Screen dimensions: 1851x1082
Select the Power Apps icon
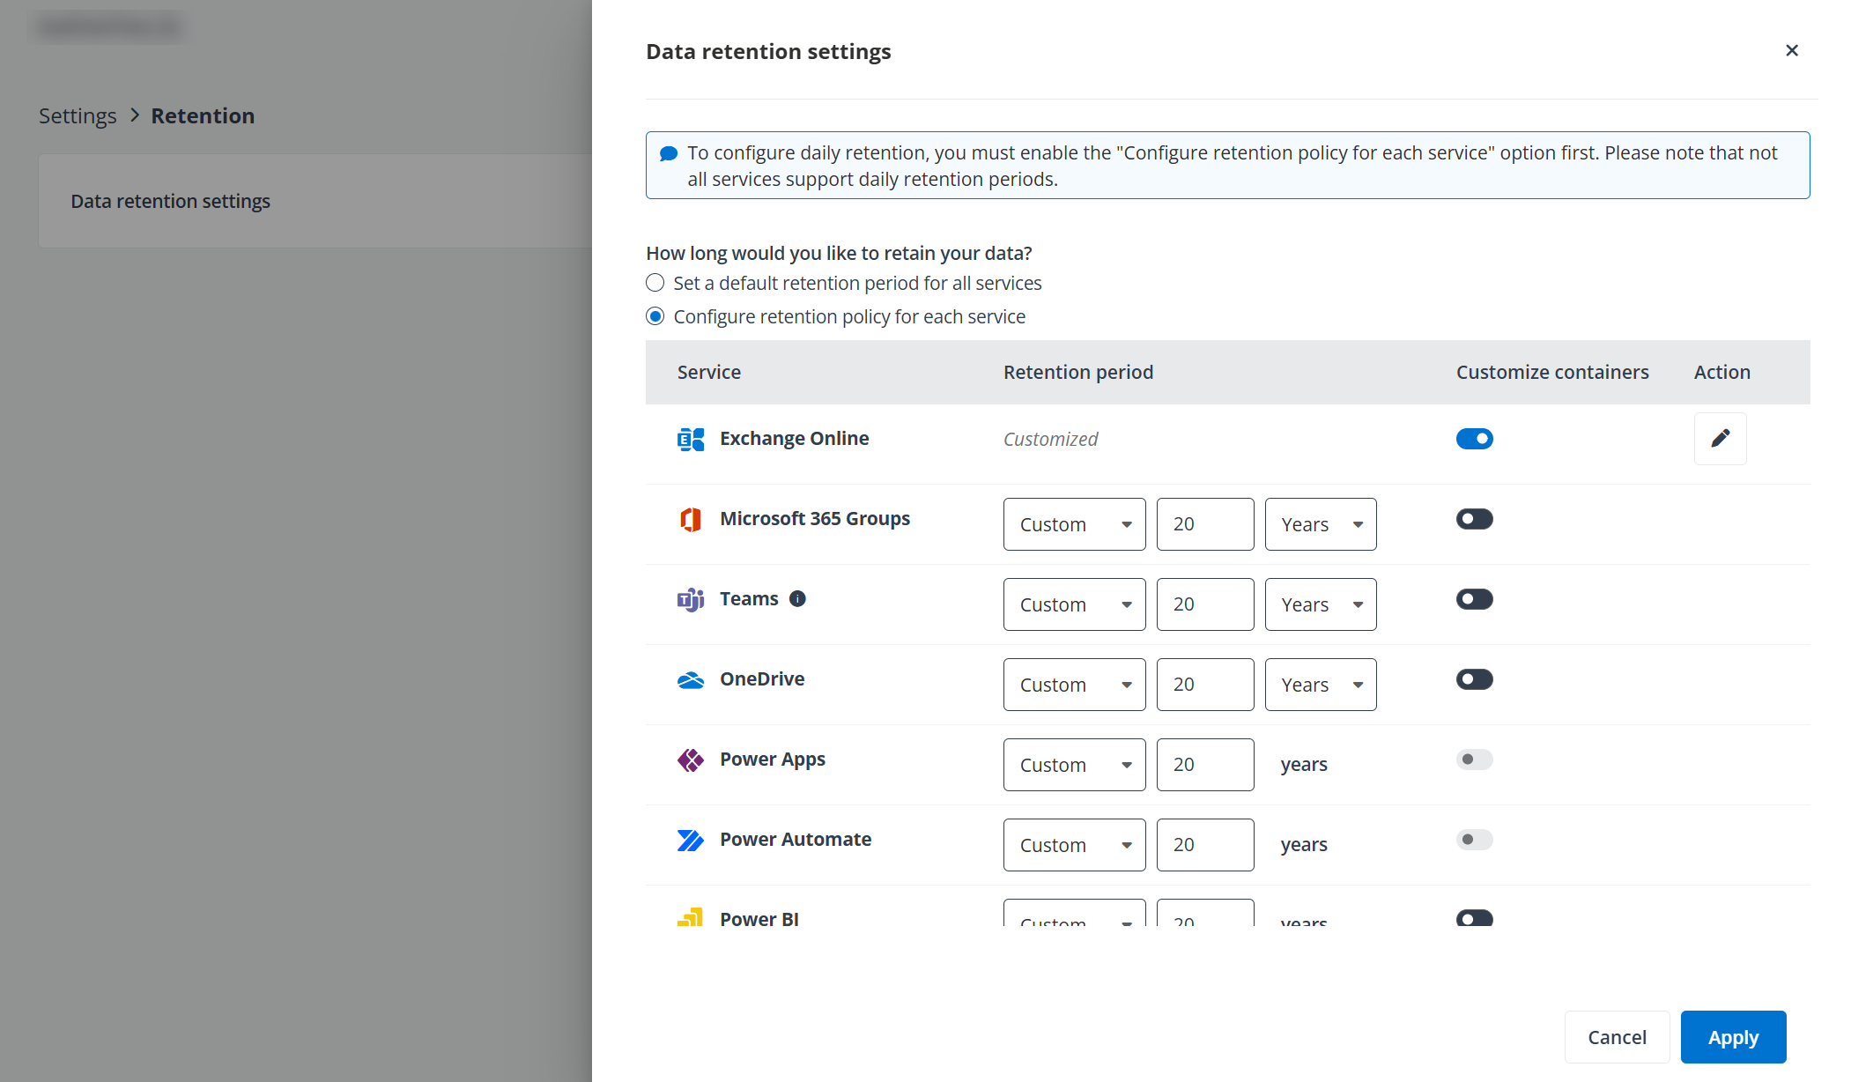(691, 760)
